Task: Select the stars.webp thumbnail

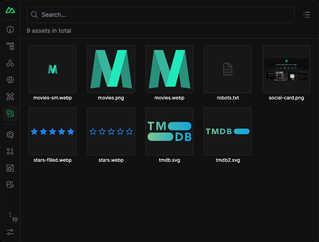Action: 111,131
